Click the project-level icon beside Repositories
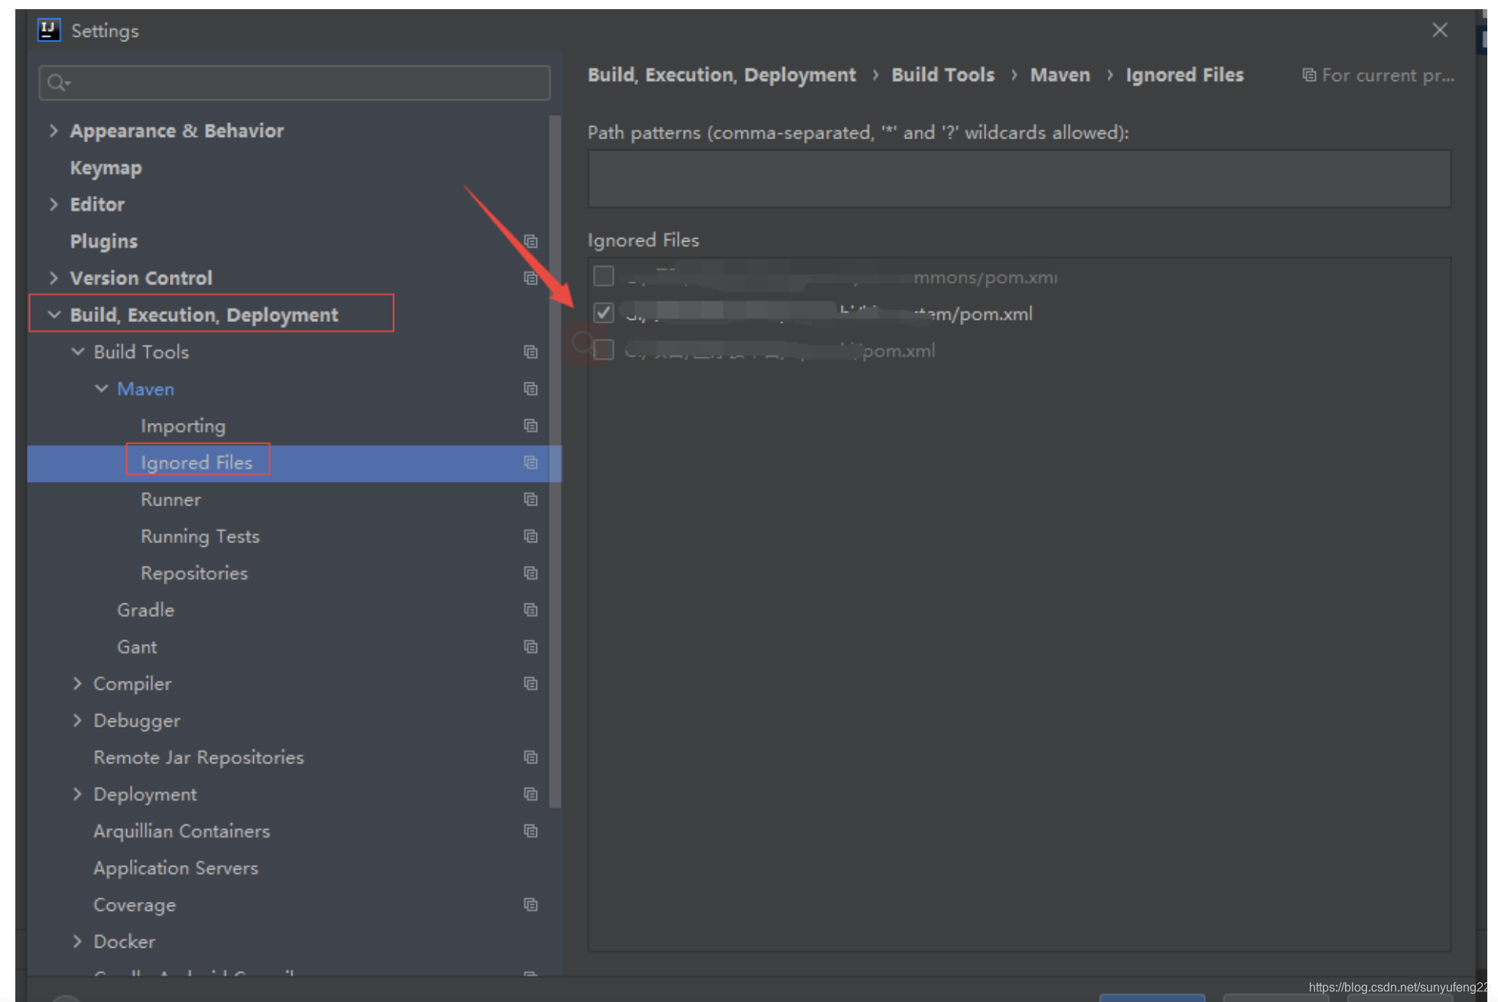The width and height of the screenshot is (1498, 1002). coord(530,573)
